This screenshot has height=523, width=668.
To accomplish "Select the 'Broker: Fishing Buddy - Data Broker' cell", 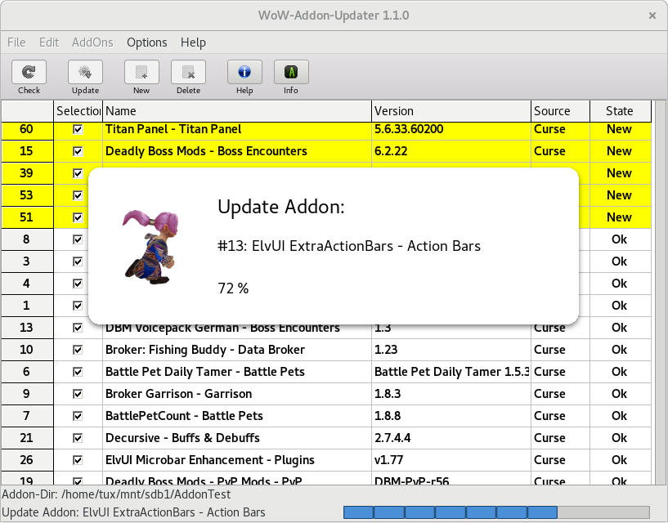I will pyautogui.click(x=237, y=350).
